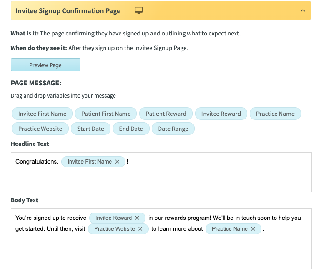The image size is (321, 273).
Task: Select the Start Date variable chip
Action: 90,129
